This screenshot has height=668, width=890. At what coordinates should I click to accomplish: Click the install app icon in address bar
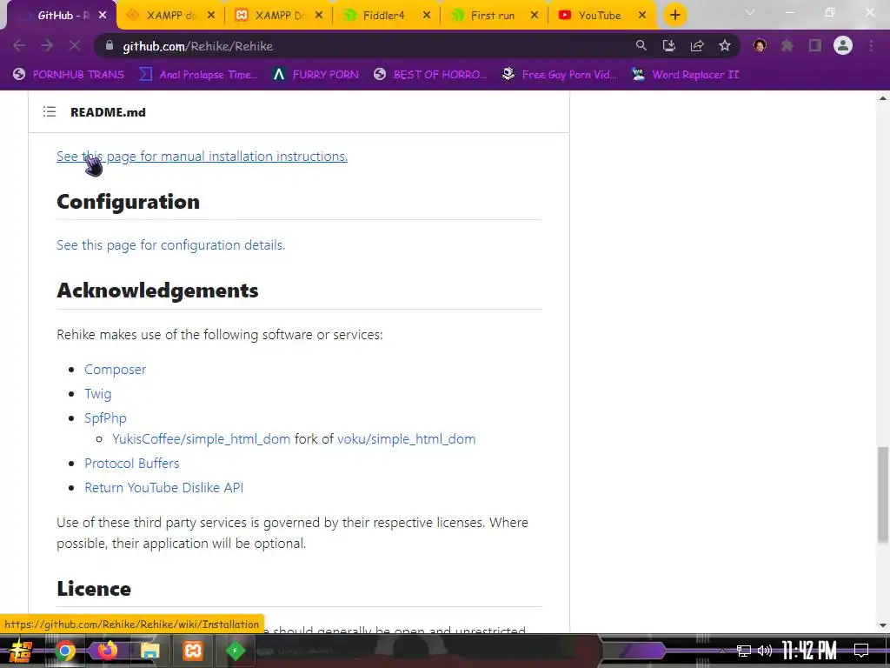click(x=668, y=45)
